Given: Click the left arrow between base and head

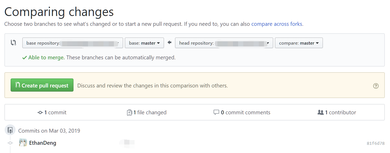Looking at the screenshot, I should coord(170,43).
